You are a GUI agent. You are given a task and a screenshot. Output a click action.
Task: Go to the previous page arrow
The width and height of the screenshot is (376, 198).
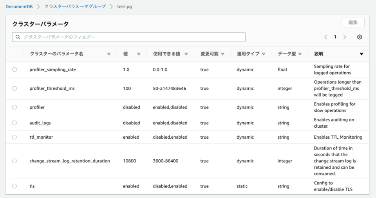point(325,37)
